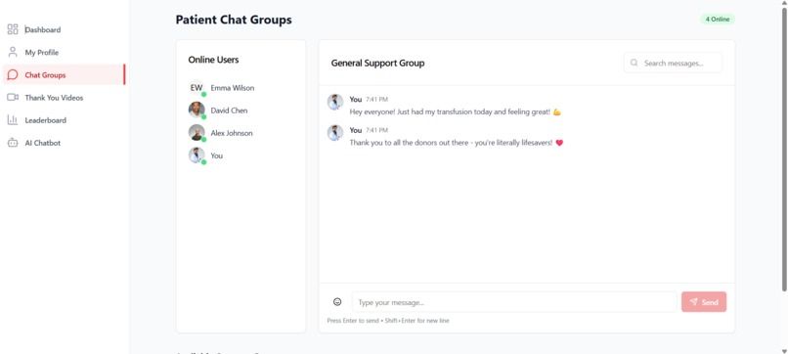Click the 7:41 PM timestamp on the second message

point(376,130)
